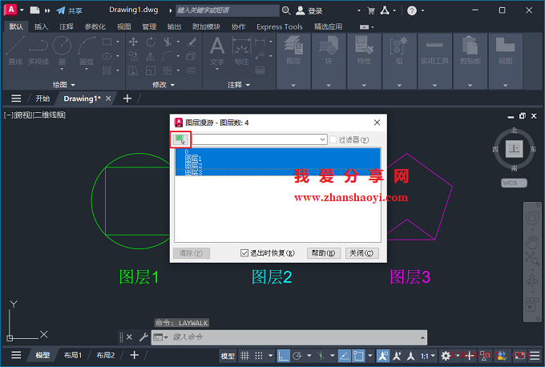Open the Insert ribbon tab
Image resolution: width=545 pixels, height=367 pixels.
41,26
